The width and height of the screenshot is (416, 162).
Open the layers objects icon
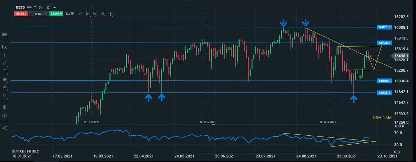pyautogui.click(x=5, y=116)
